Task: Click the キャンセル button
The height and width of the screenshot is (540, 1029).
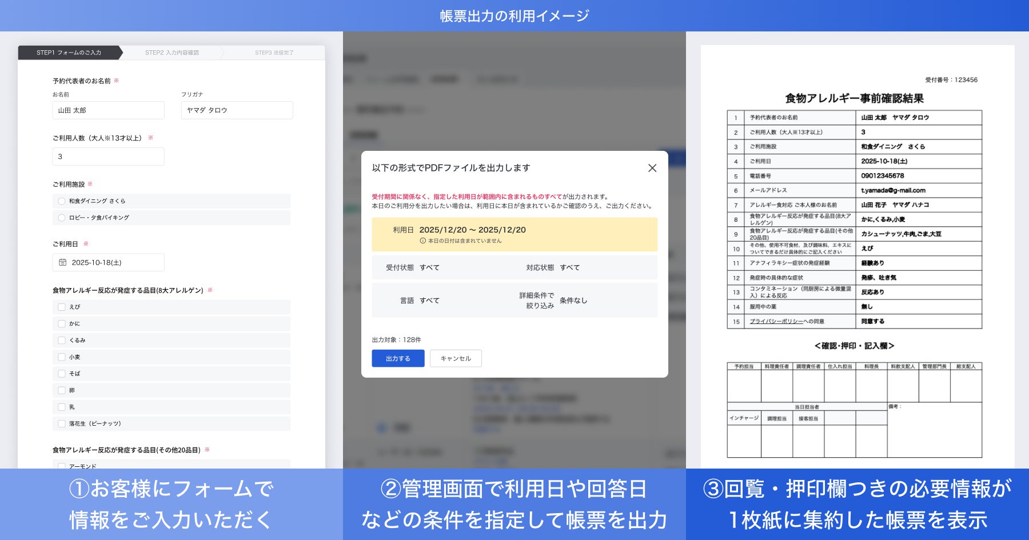Action: point(456,358)
